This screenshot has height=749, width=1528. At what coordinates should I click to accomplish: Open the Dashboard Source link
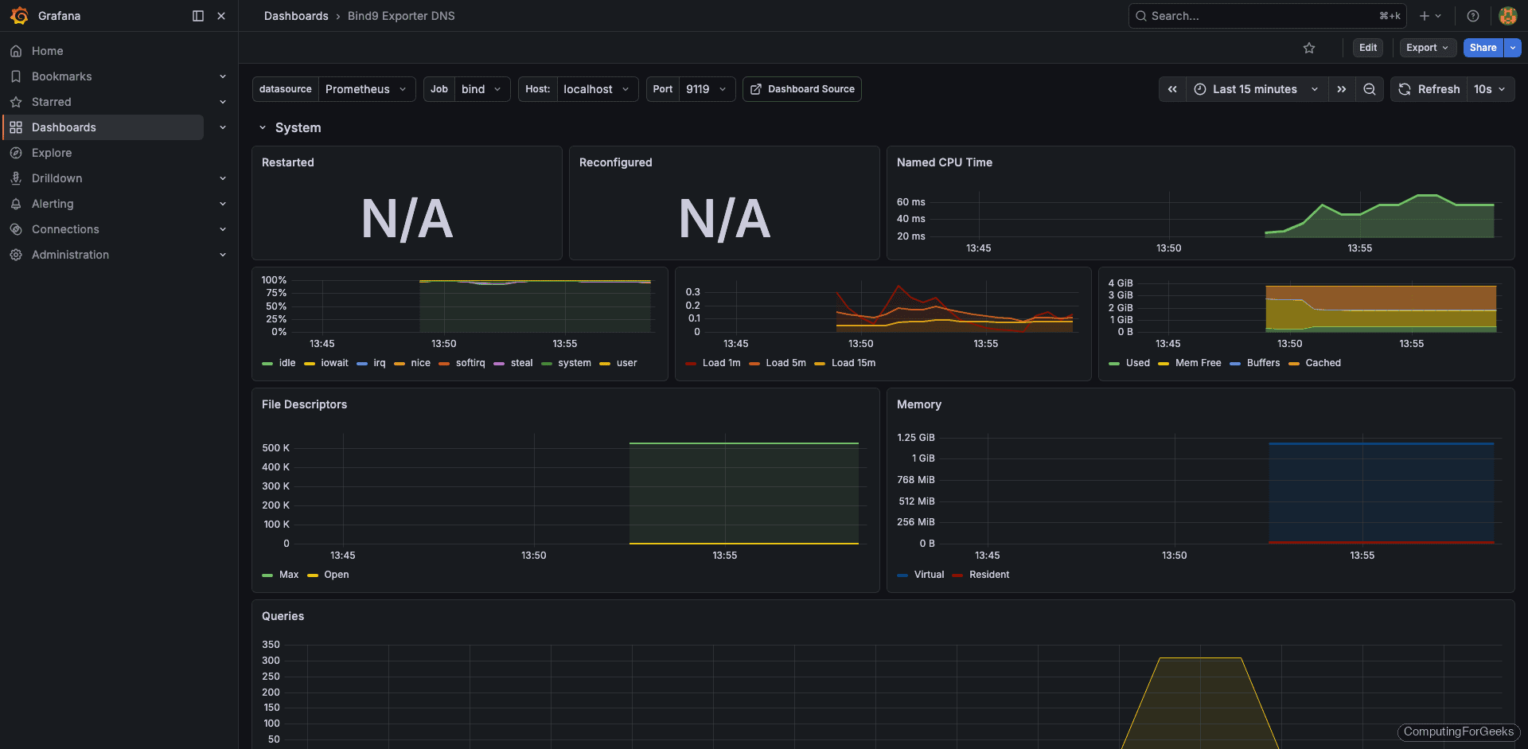click(801, 89)
